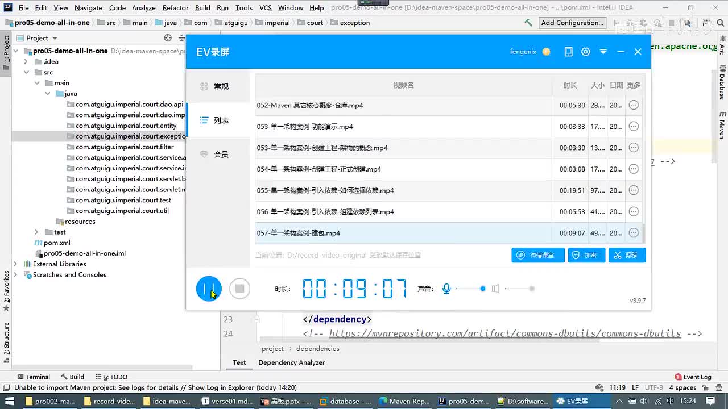This screenshot has height=409, width=728.
Task: Click the Windows Start button
Action: click(9, 401)
